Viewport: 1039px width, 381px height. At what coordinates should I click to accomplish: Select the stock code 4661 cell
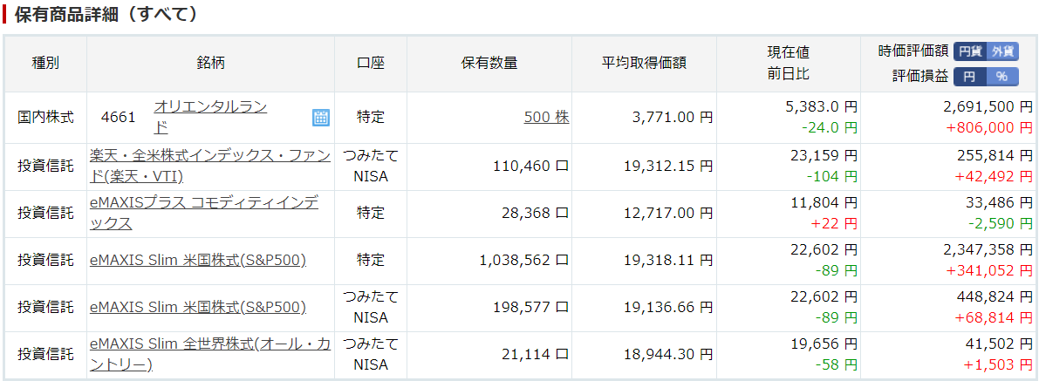[x=119, y=118]
